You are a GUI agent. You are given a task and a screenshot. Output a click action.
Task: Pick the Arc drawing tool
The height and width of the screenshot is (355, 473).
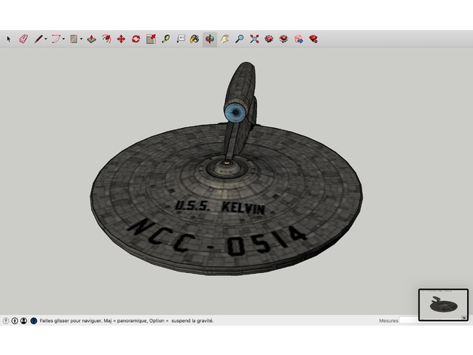click(56, 39)
